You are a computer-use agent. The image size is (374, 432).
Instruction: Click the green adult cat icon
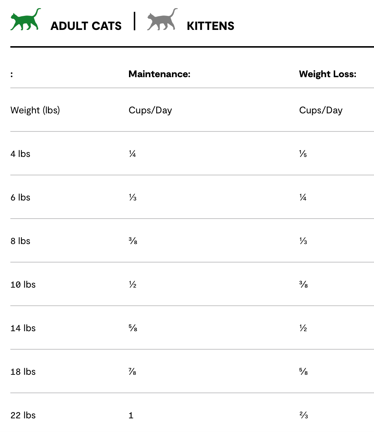(x=25, y=20)
